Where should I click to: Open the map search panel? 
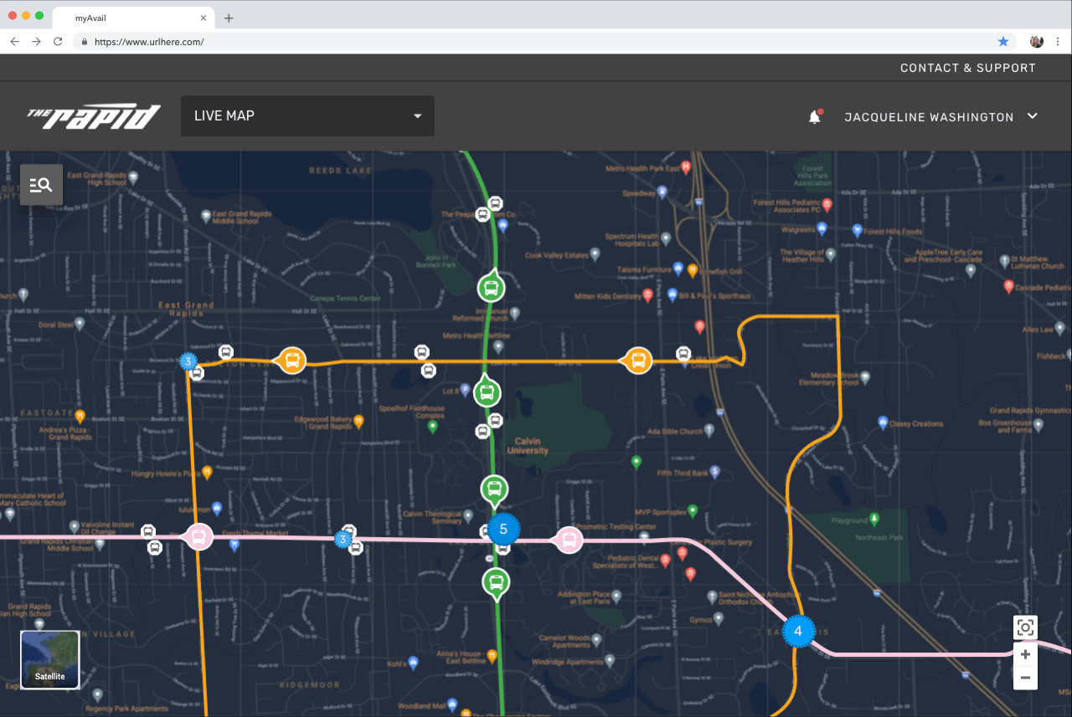point(40,184)
